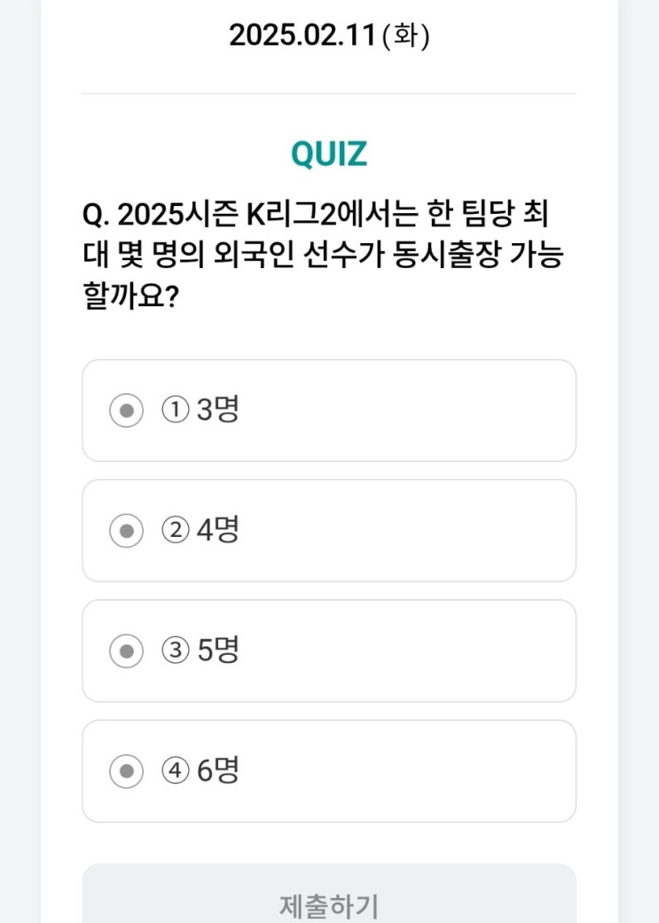
Task: Pick the radio circle beside 5명
Action: 126,651
